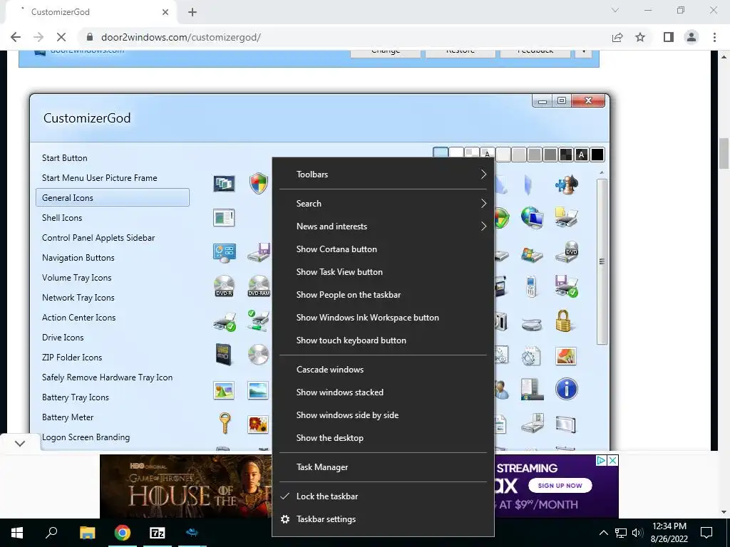Open a new Chrome tab
This screenshot has width=730, height=547.
(192, 12)
